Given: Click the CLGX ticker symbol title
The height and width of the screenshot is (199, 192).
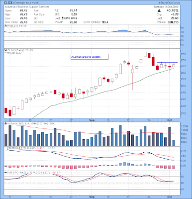Looking at the screenshot, I should tap(8, 3).
